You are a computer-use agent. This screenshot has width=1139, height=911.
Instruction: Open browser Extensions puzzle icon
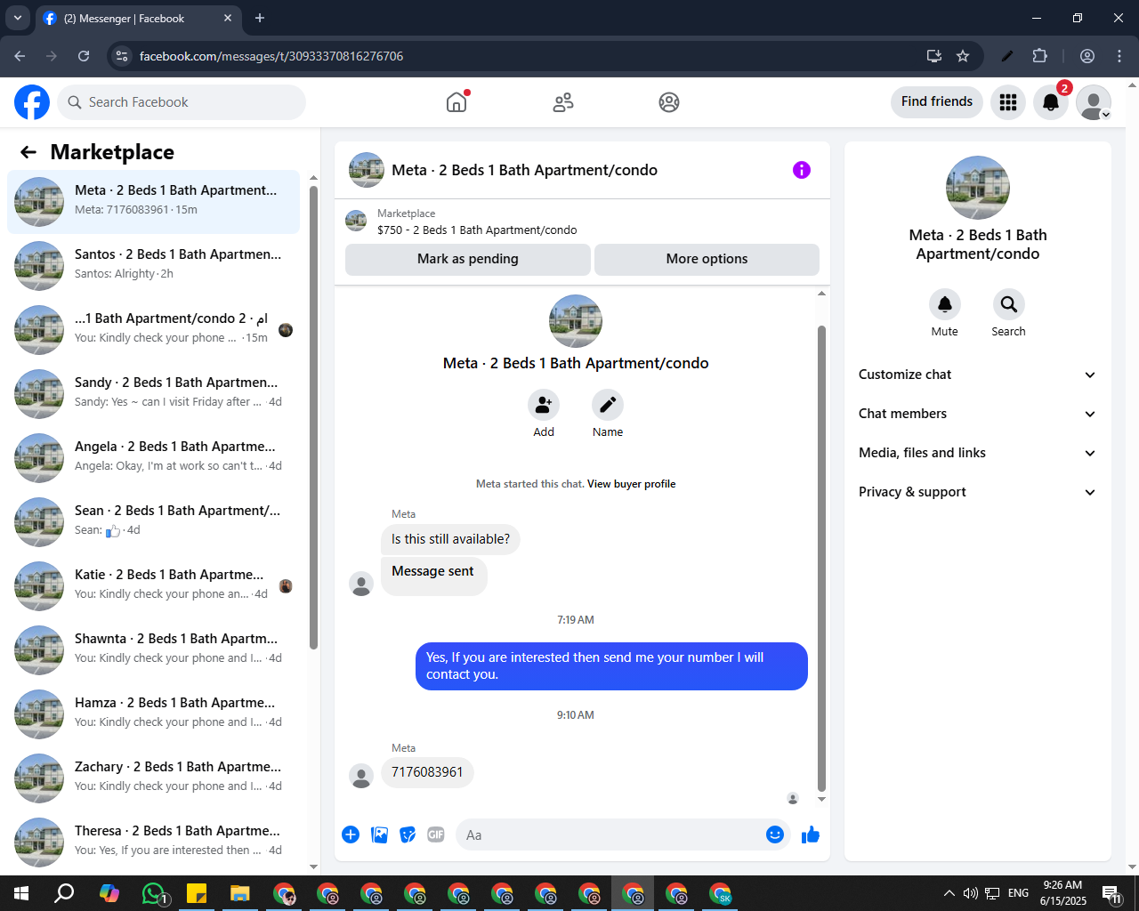1039,56
